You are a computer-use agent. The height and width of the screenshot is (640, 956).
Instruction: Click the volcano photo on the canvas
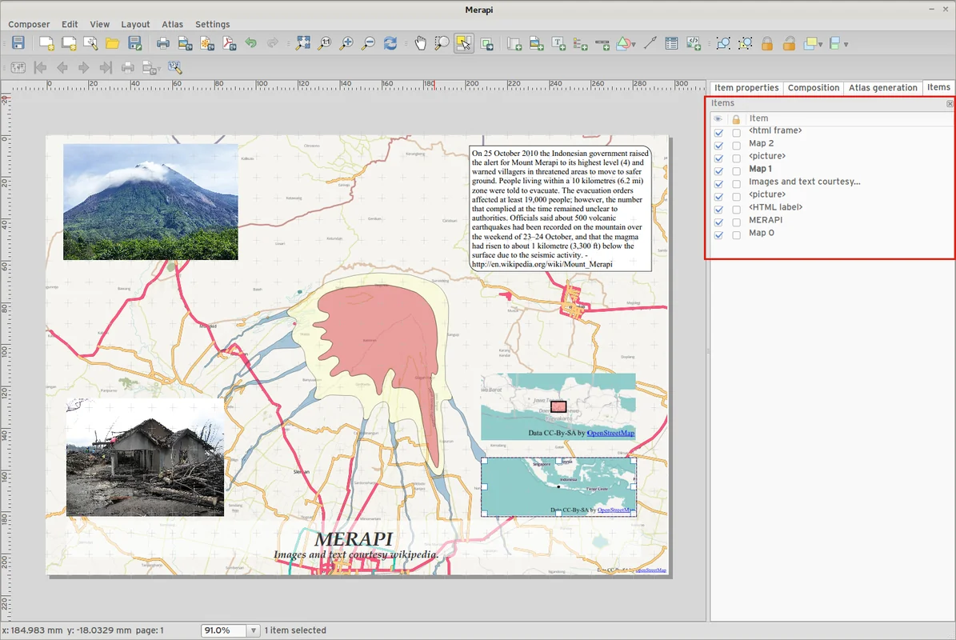tap(150, 202)
